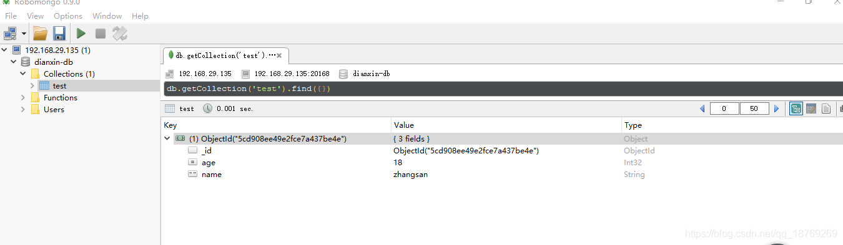Open the Connect button dropdown arrow
This screenshot has height=245, width=843.
[24, 34]
